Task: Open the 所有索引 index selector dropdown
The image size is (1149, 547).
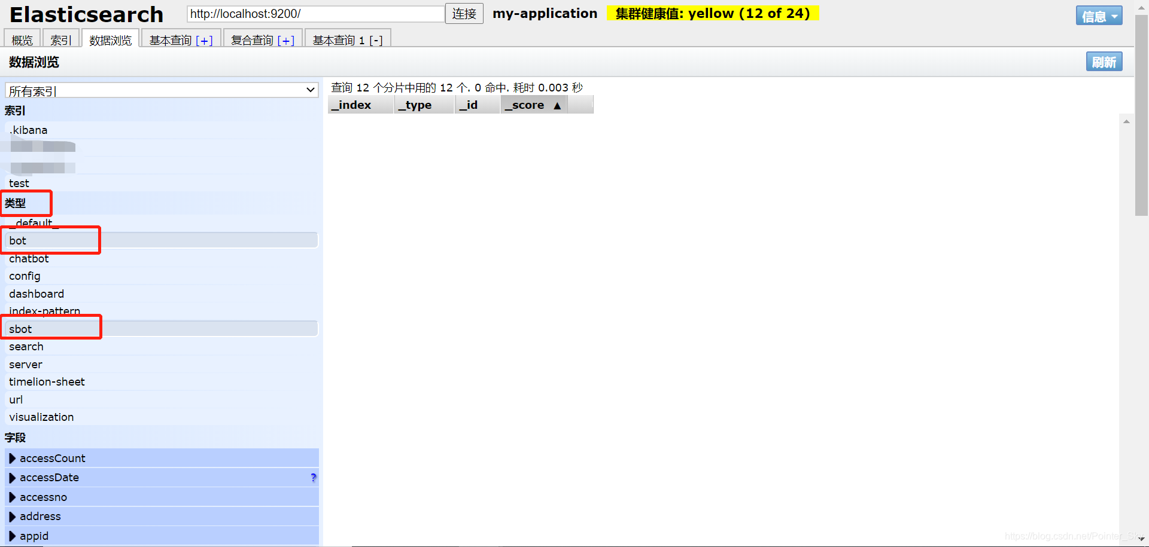Action: [x=162, y=90]
